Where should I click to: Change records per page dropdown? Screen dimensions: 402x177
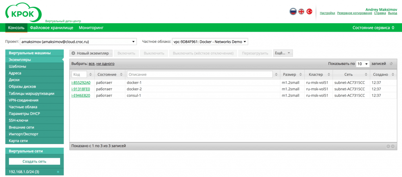pyautogui.click(x=363, y=64)
